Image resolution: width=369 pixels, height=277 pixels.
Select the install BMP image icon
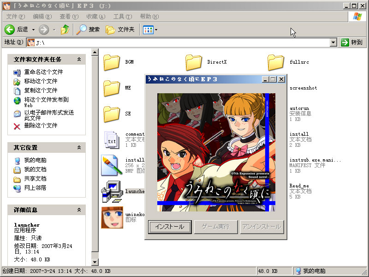coord(112,166)
